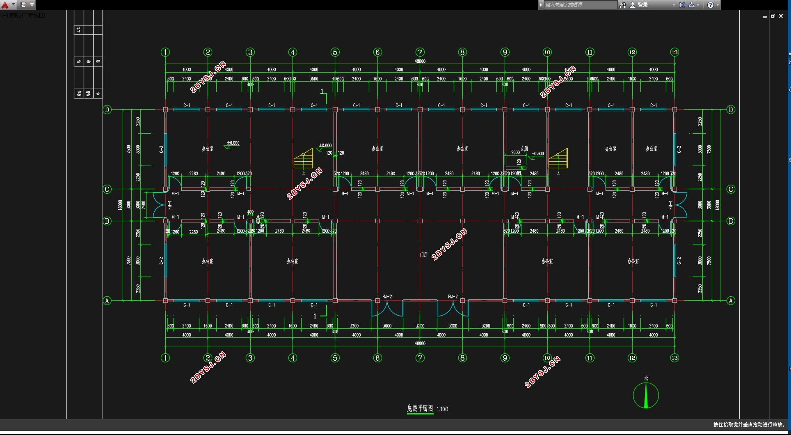This screenshot has width=791, height=435.
Task: Expand the Help dropdown arrow
Action: (x=718, y=5)
